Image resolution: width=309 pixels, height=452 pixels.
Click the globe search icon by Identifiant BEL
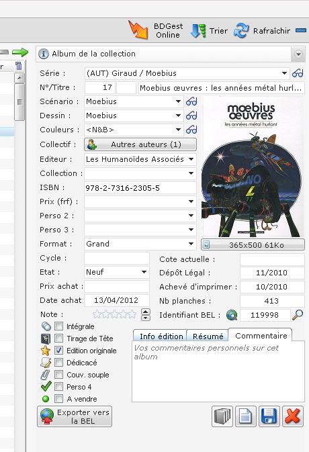click(232, 315)
